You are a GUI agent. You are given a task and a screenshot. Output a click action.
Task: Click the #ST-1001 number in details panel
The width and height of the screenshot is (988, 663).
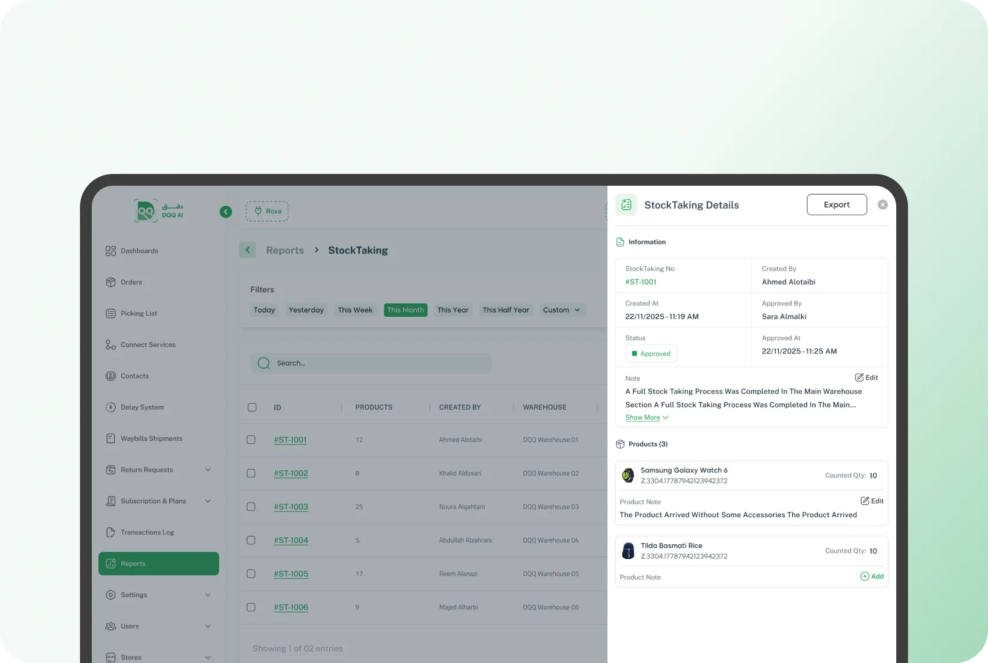[641, 282]
